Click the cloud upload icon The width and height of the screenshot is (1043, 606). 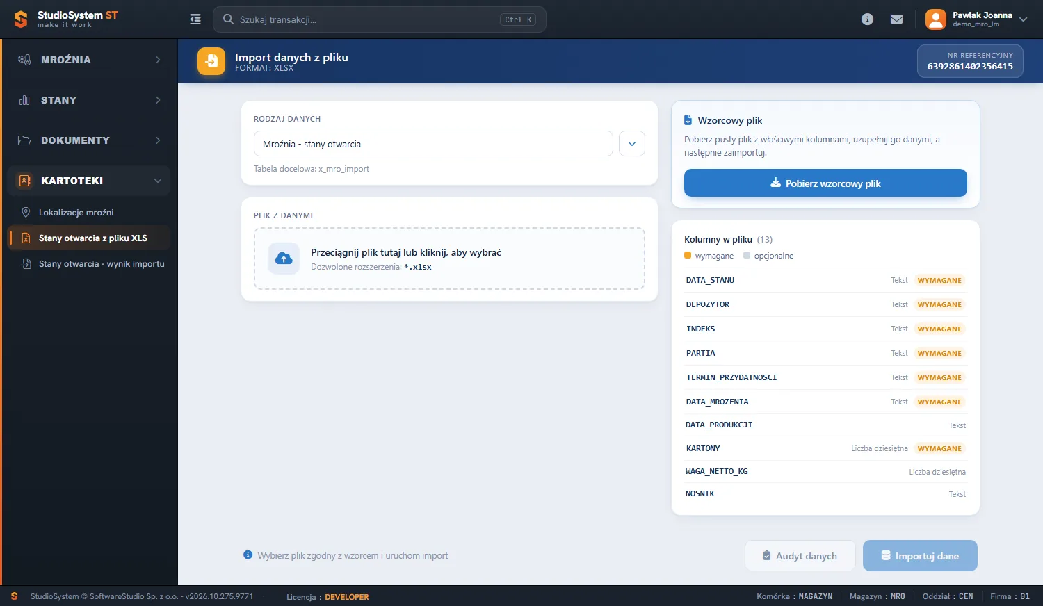(284, 259)
